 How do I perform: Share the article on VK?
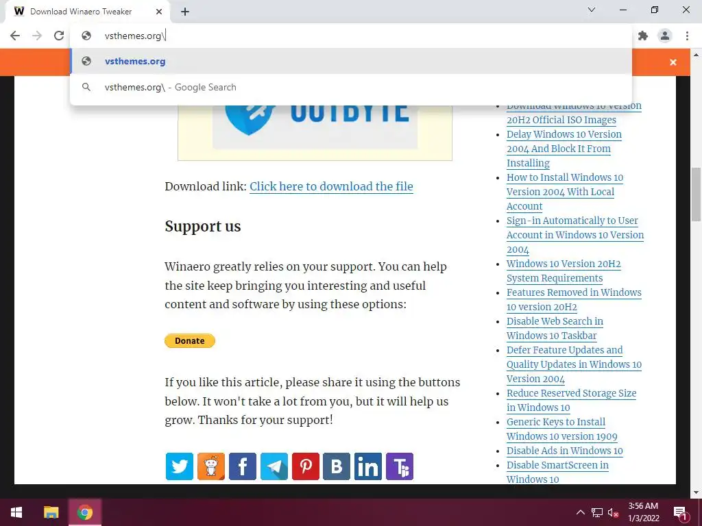click(337, 466)
